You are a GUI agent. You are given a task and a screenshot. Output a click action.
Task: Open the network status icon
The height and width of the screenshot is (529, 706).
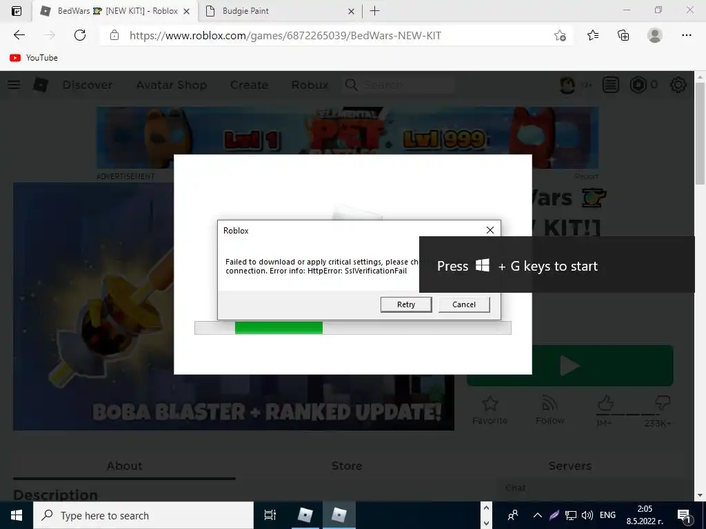point(571,515)
